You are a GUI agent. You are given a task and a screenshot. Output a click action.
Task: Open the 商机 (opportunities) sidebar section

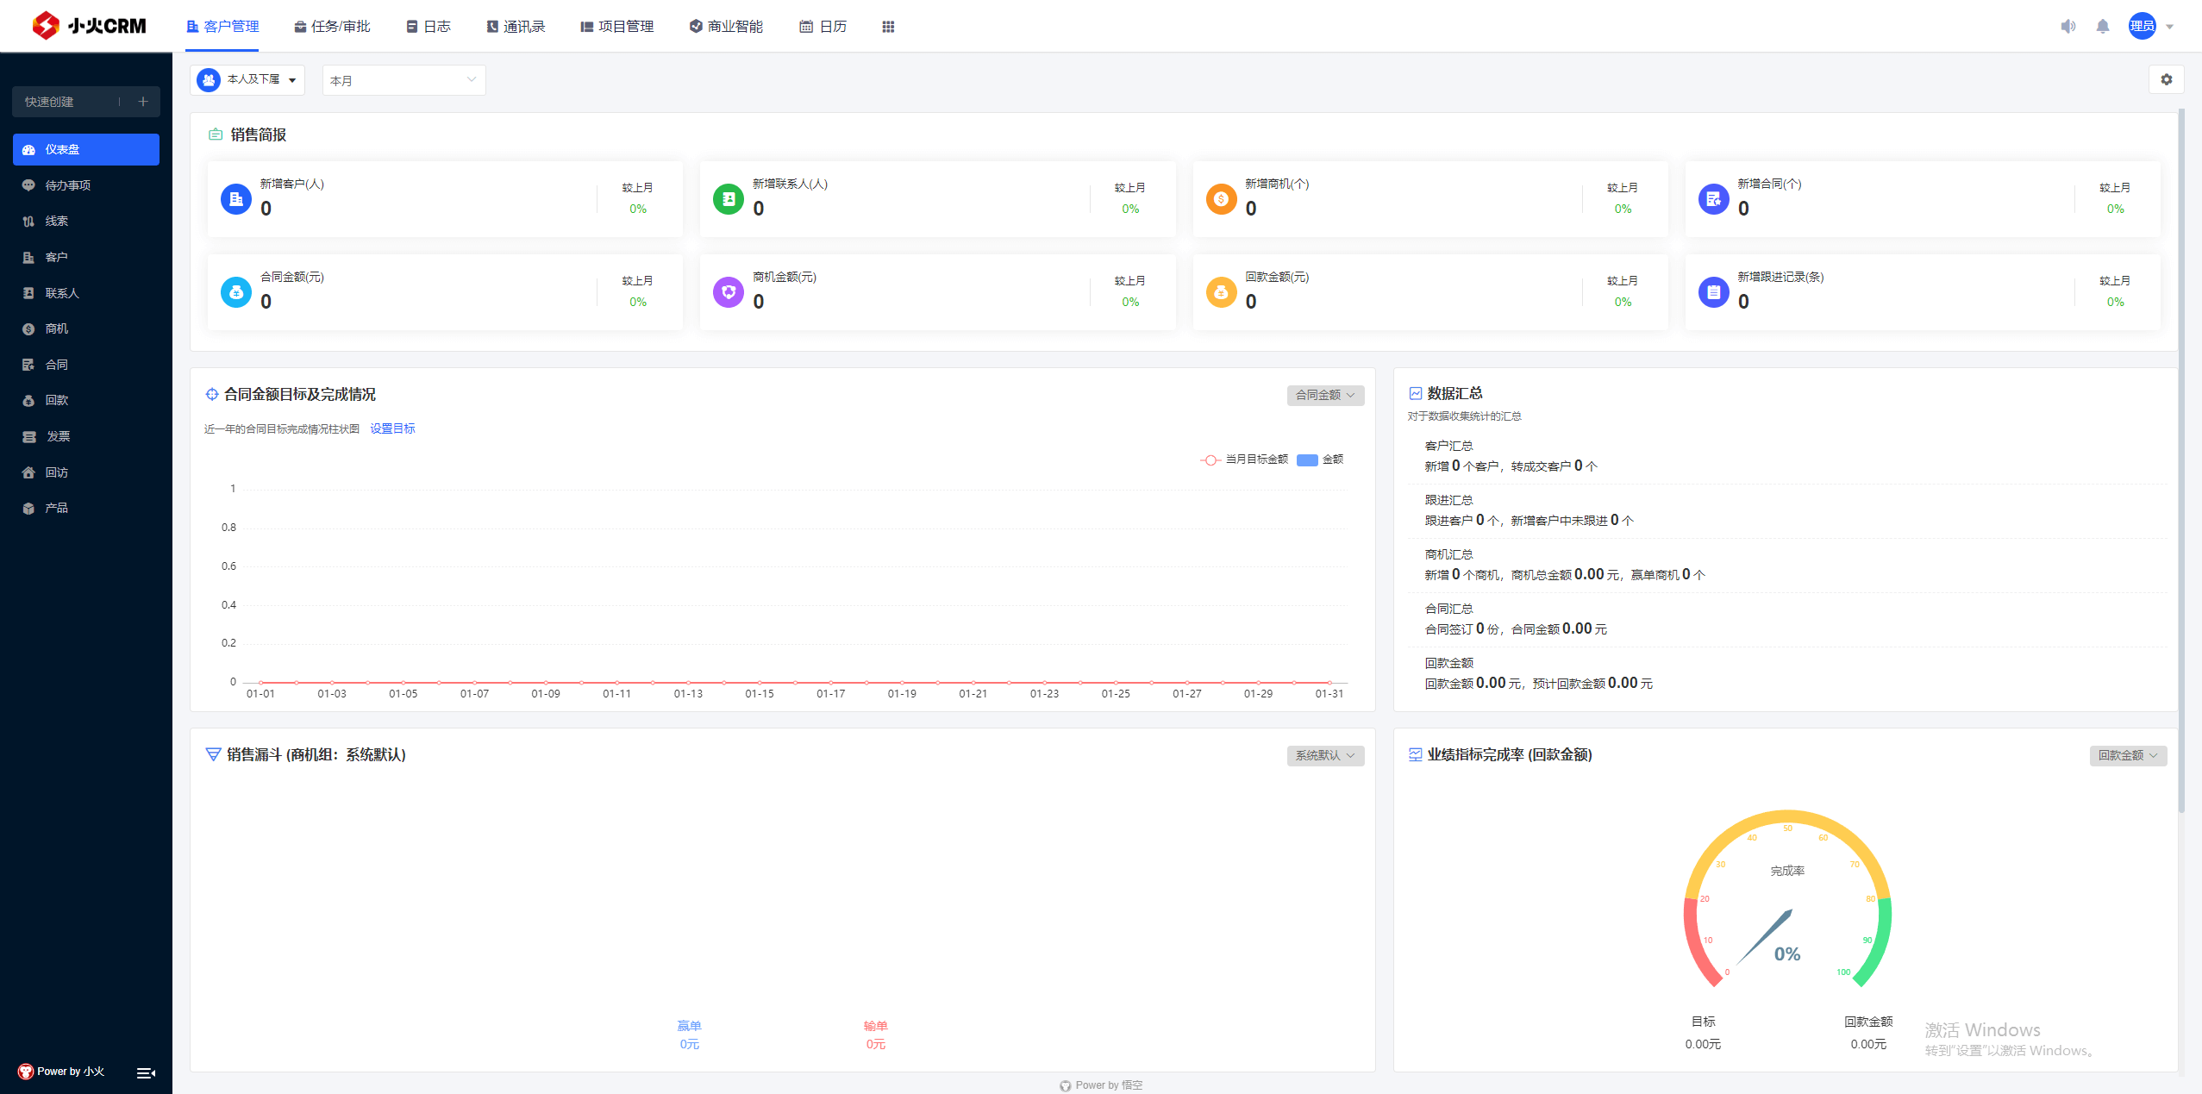(57, 328)
